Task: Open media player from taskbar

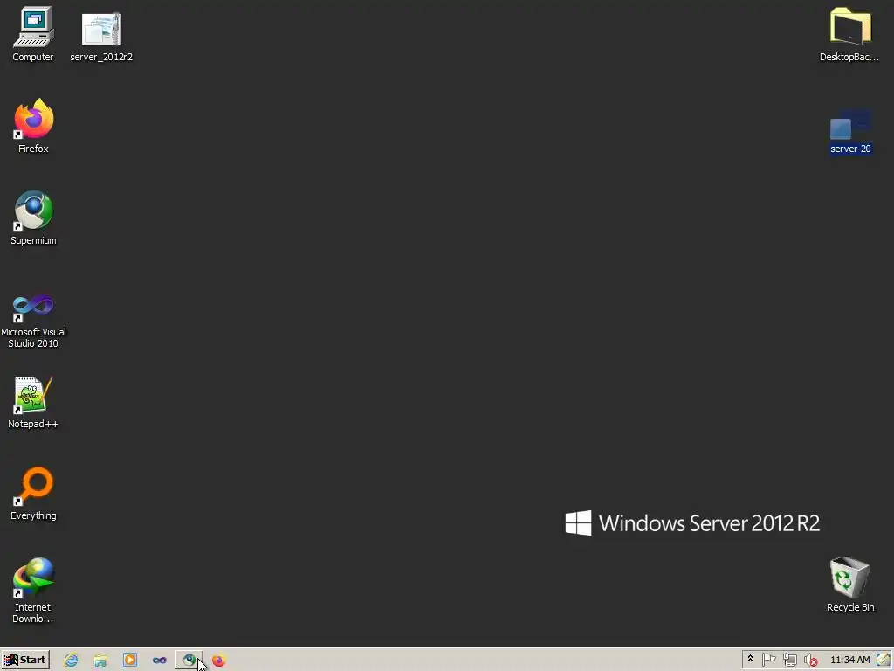Action: 130,661
